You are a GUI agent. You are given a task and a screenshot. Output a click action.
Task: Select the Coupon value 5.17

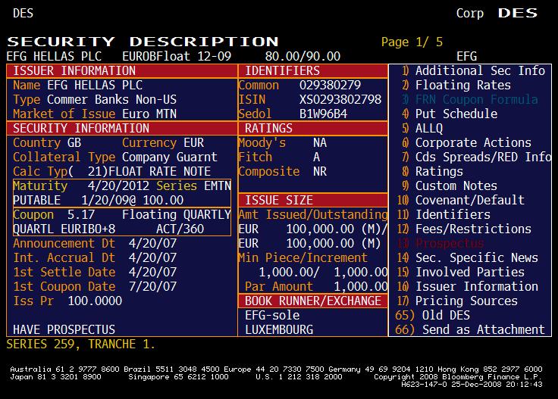[x=81, y=214]
